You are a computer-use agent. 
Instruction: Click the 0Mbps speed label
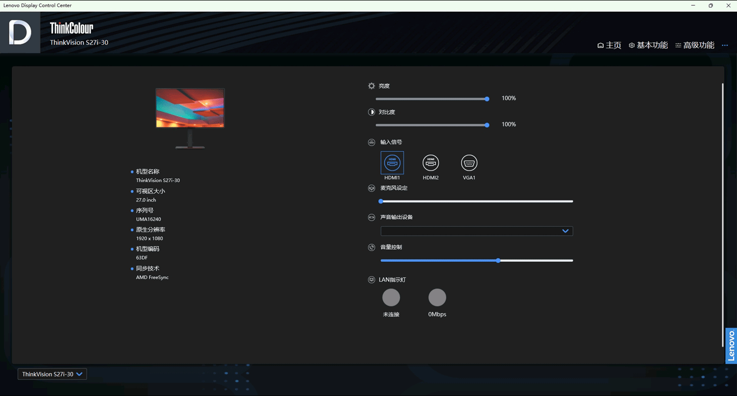pos(437,314)
